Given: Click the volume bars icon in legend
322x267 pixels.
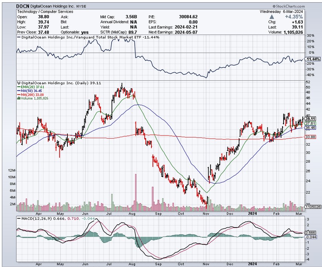Looking at the screenshot, I should 18,98.
